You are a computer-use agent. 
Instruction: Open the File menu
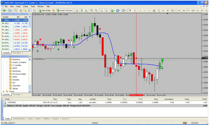6,6
